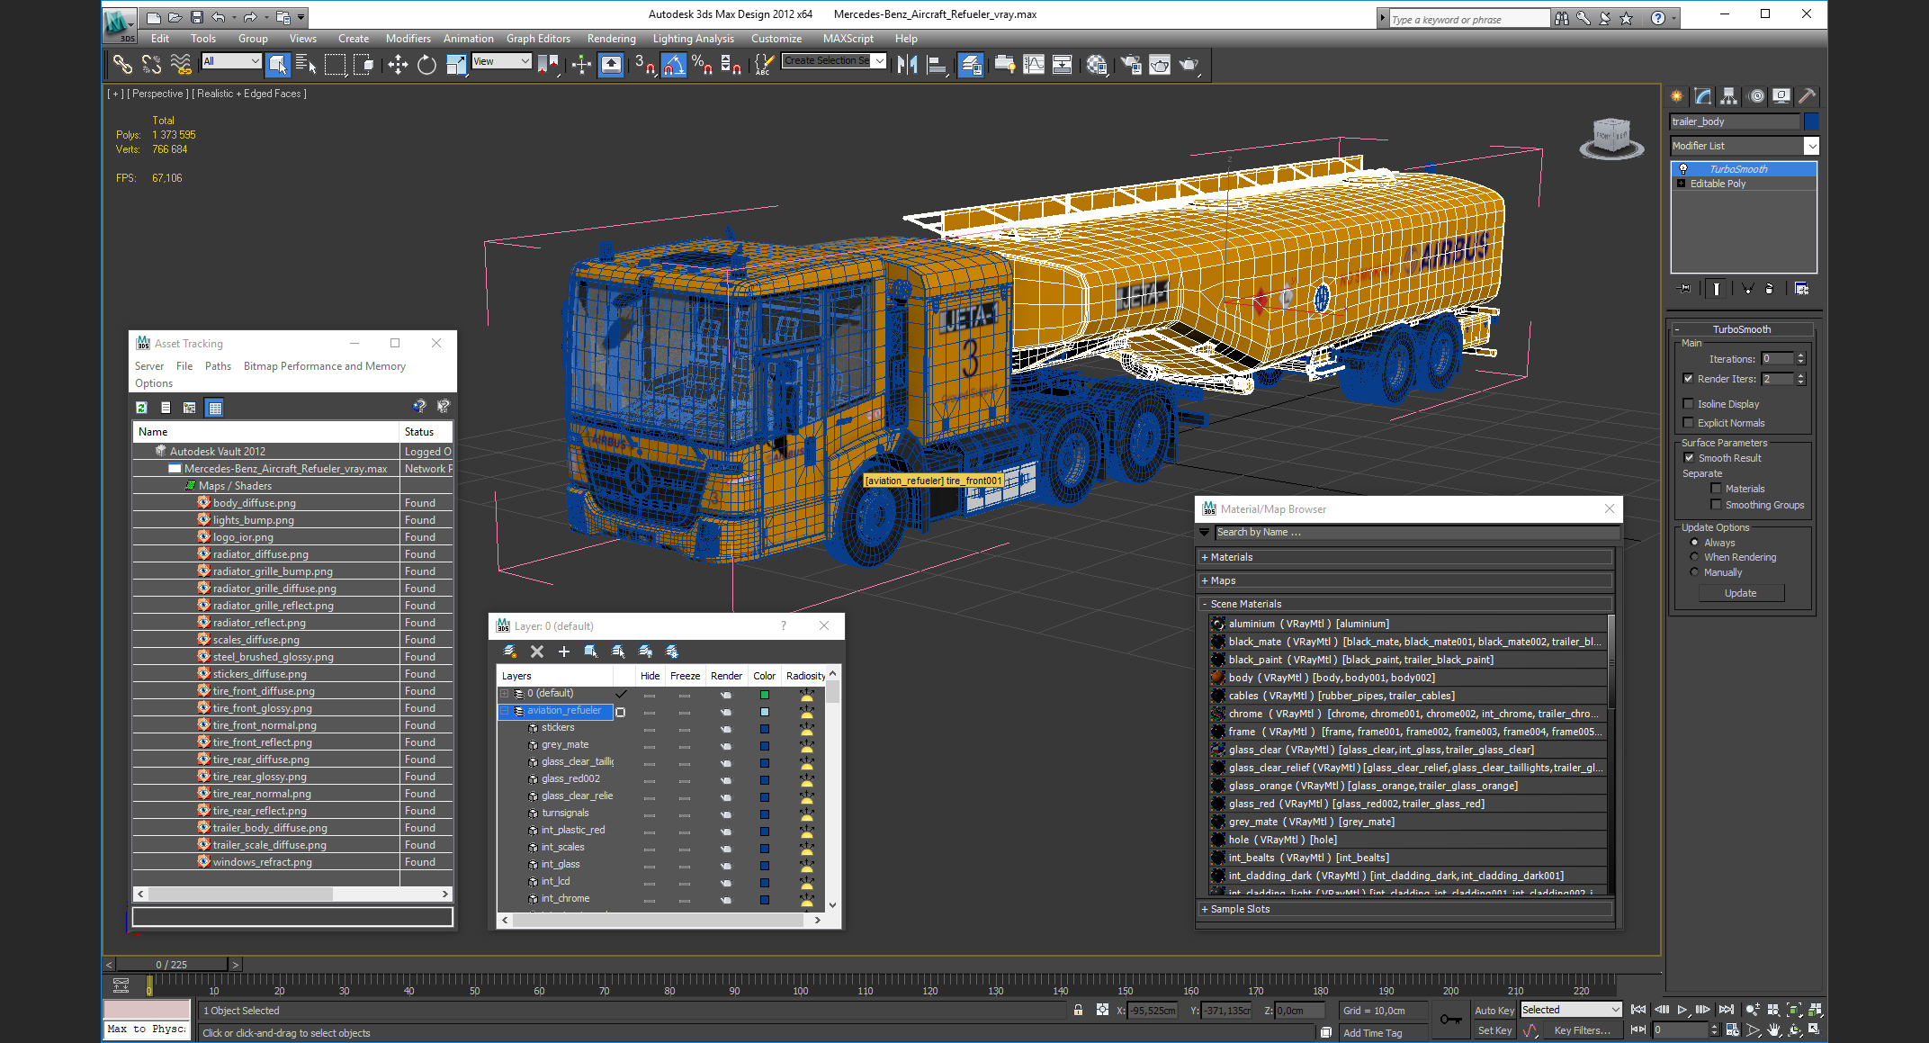Click the Key Filters button

pos(1583,1030)
